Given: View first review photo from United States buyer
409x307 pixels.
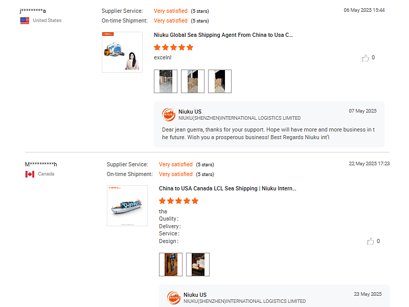Looking at the screenshot, I should pyautogui.click(x=166, y=81).
